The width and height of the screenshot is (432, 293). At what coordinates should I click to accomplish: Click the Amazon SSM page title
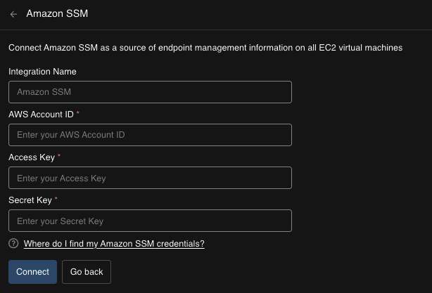pyautogui.click(x=57, y=14)
